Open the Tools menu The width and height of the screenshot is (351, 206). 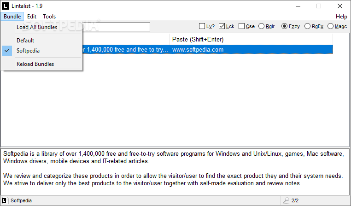(x=49, y=16)
